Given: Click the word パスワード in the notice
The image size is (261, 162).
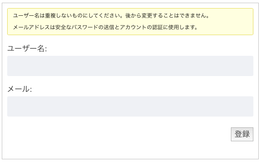Looking at the screenshot, I should coord(85,27).
